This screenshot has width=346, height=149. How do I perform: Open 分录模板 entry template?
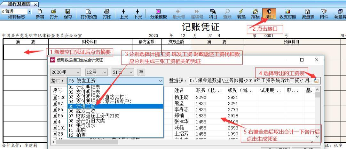point(158,11)
